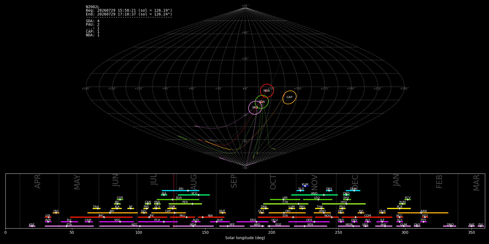Select the COM shower label in the timeline
Image resolution: width=489 pixels, height=244 pixels.
click(368, 216)
